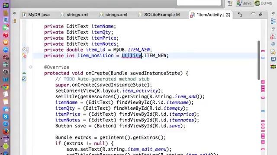Switch to the second strings.xml tab
This screenshot has width=277, height=155.
113,15
